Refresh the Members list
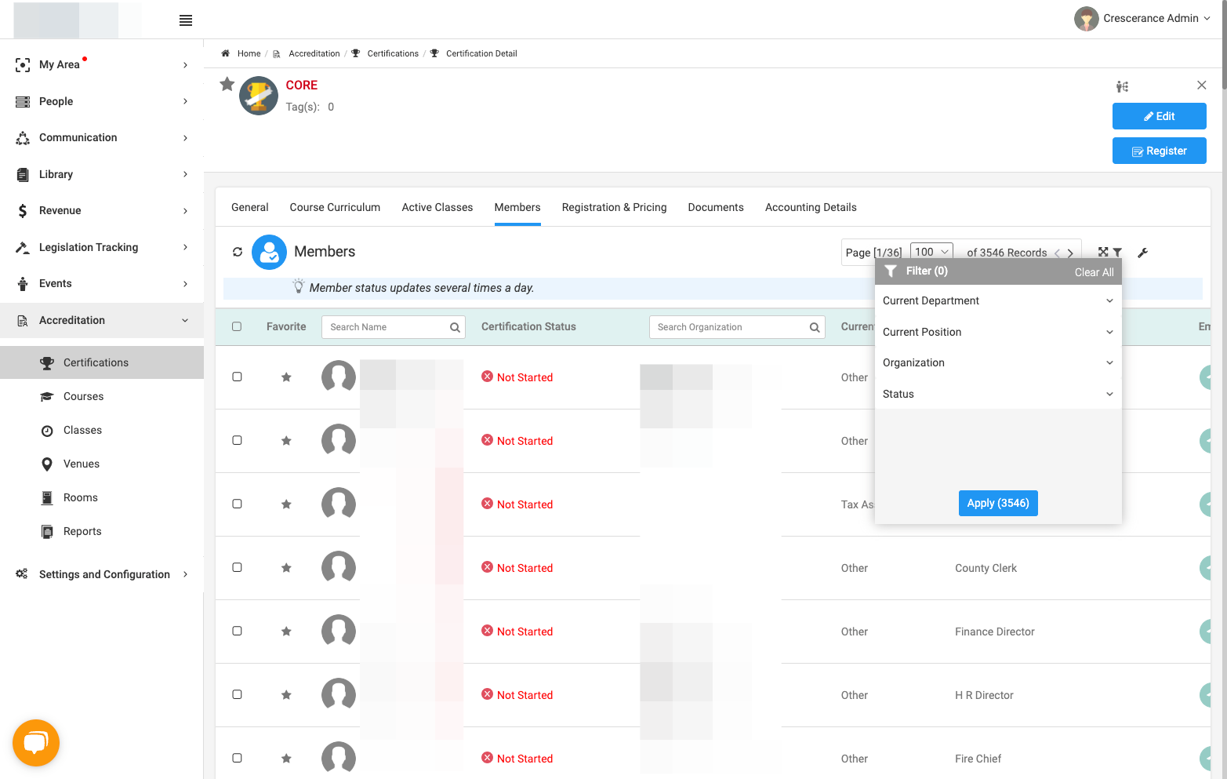This screenshot has width=1227, height=779. (238, 252)
